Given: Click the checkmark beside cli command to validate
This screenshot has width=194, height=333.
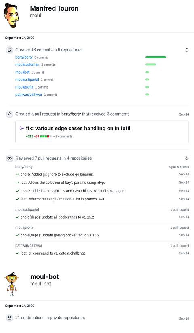Looking at the screenshot, I should click(17, 253).
